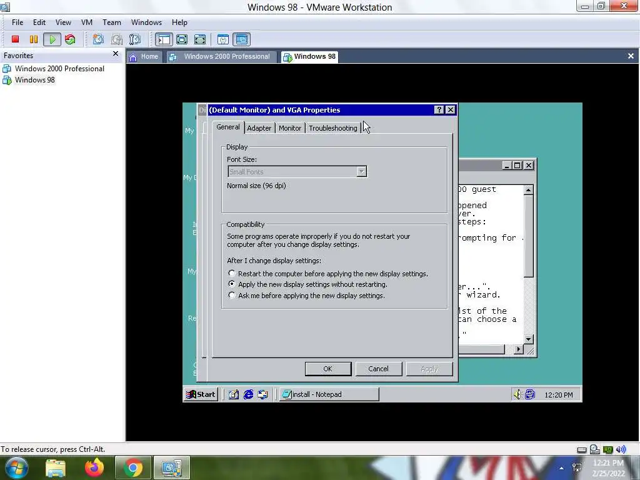
Task: Click the highlighted console view icon
Action: tap(242, 39)
